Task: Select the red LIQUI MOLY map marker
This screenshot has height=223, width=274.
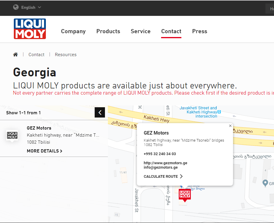Action: click(185, 195)
